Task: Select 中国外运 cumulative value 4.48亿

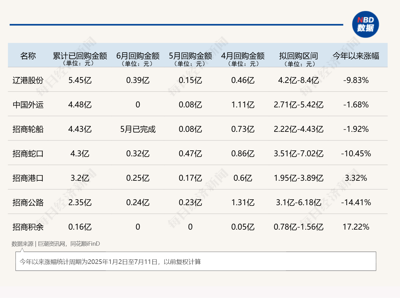Action: pyautogui.click(x=80, y=105)
